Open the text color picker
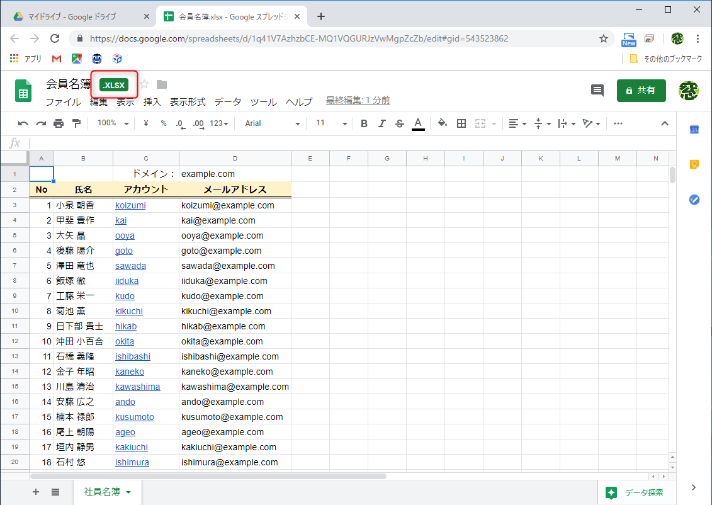The image size is (712, 505). (418, 123)
